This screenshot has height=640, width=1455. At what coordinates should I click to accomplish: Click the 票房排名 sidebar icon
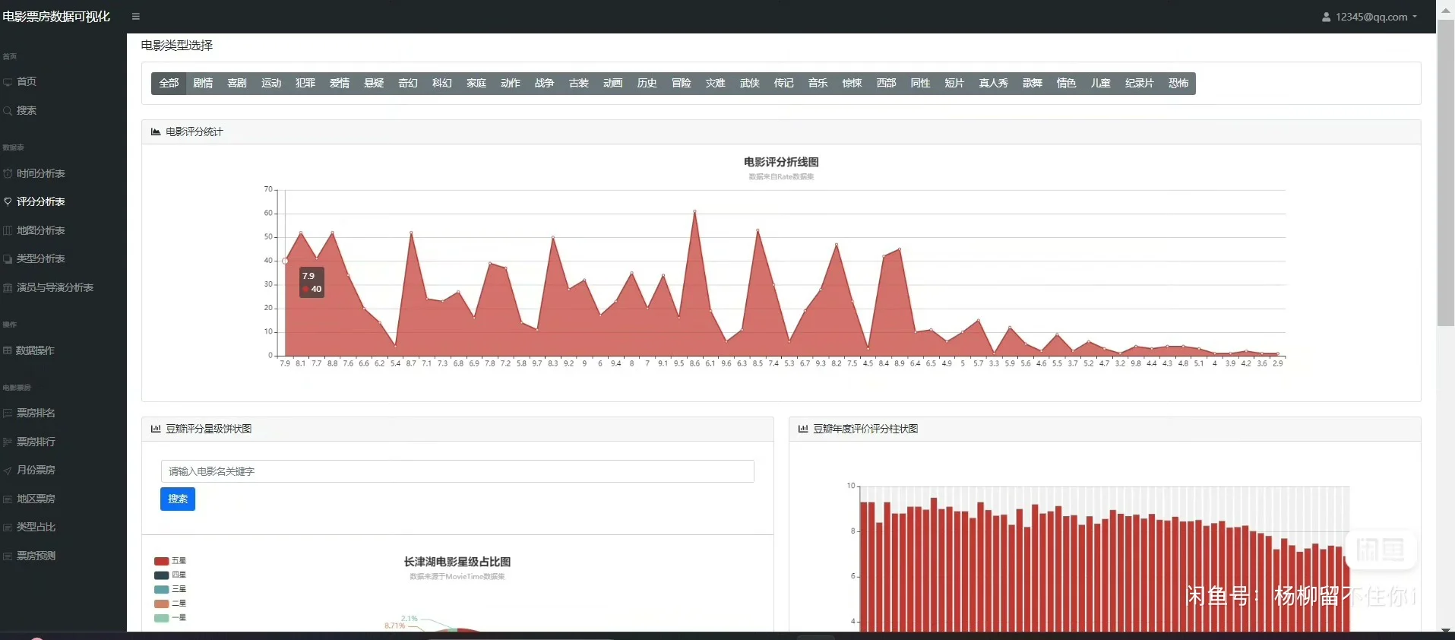[x=8, y=413]
